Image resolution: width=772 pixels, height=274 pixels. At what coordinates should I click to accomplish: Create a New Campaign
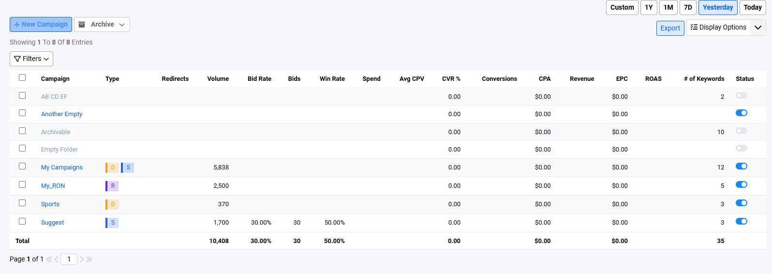(41, 24)
